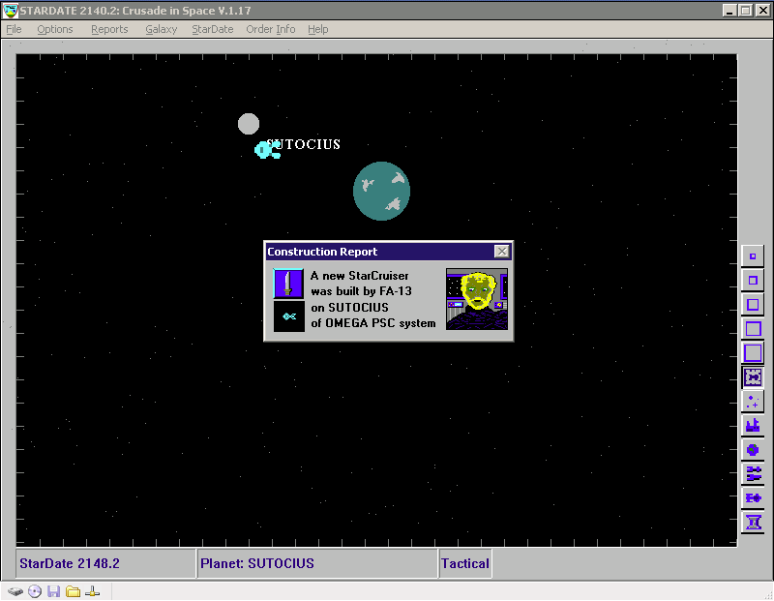
Task: Select the second-smallest square zoom level button
Action: [x=753, y=281]
